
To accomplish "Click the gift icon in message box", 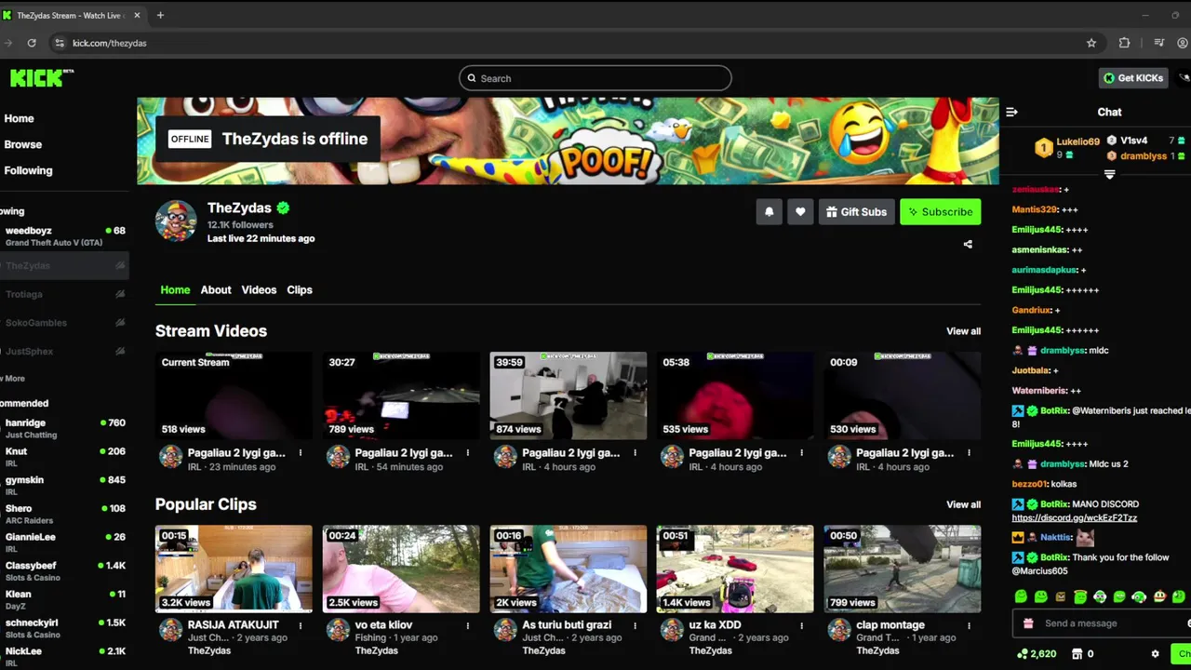I will (x=1028, y=623).
